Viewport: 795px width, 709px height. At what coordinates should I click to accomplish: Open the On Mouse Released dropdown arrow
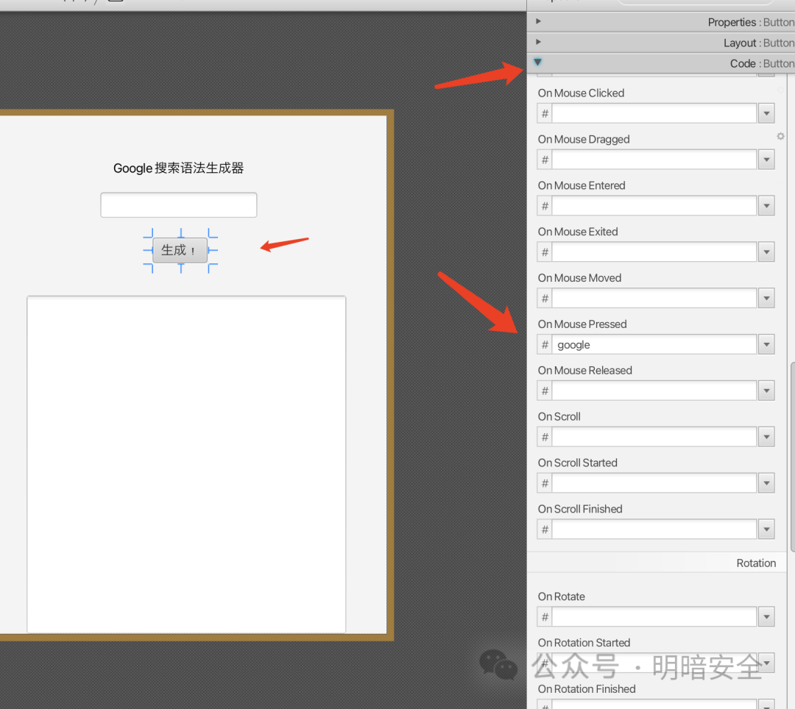pos(766,391)
